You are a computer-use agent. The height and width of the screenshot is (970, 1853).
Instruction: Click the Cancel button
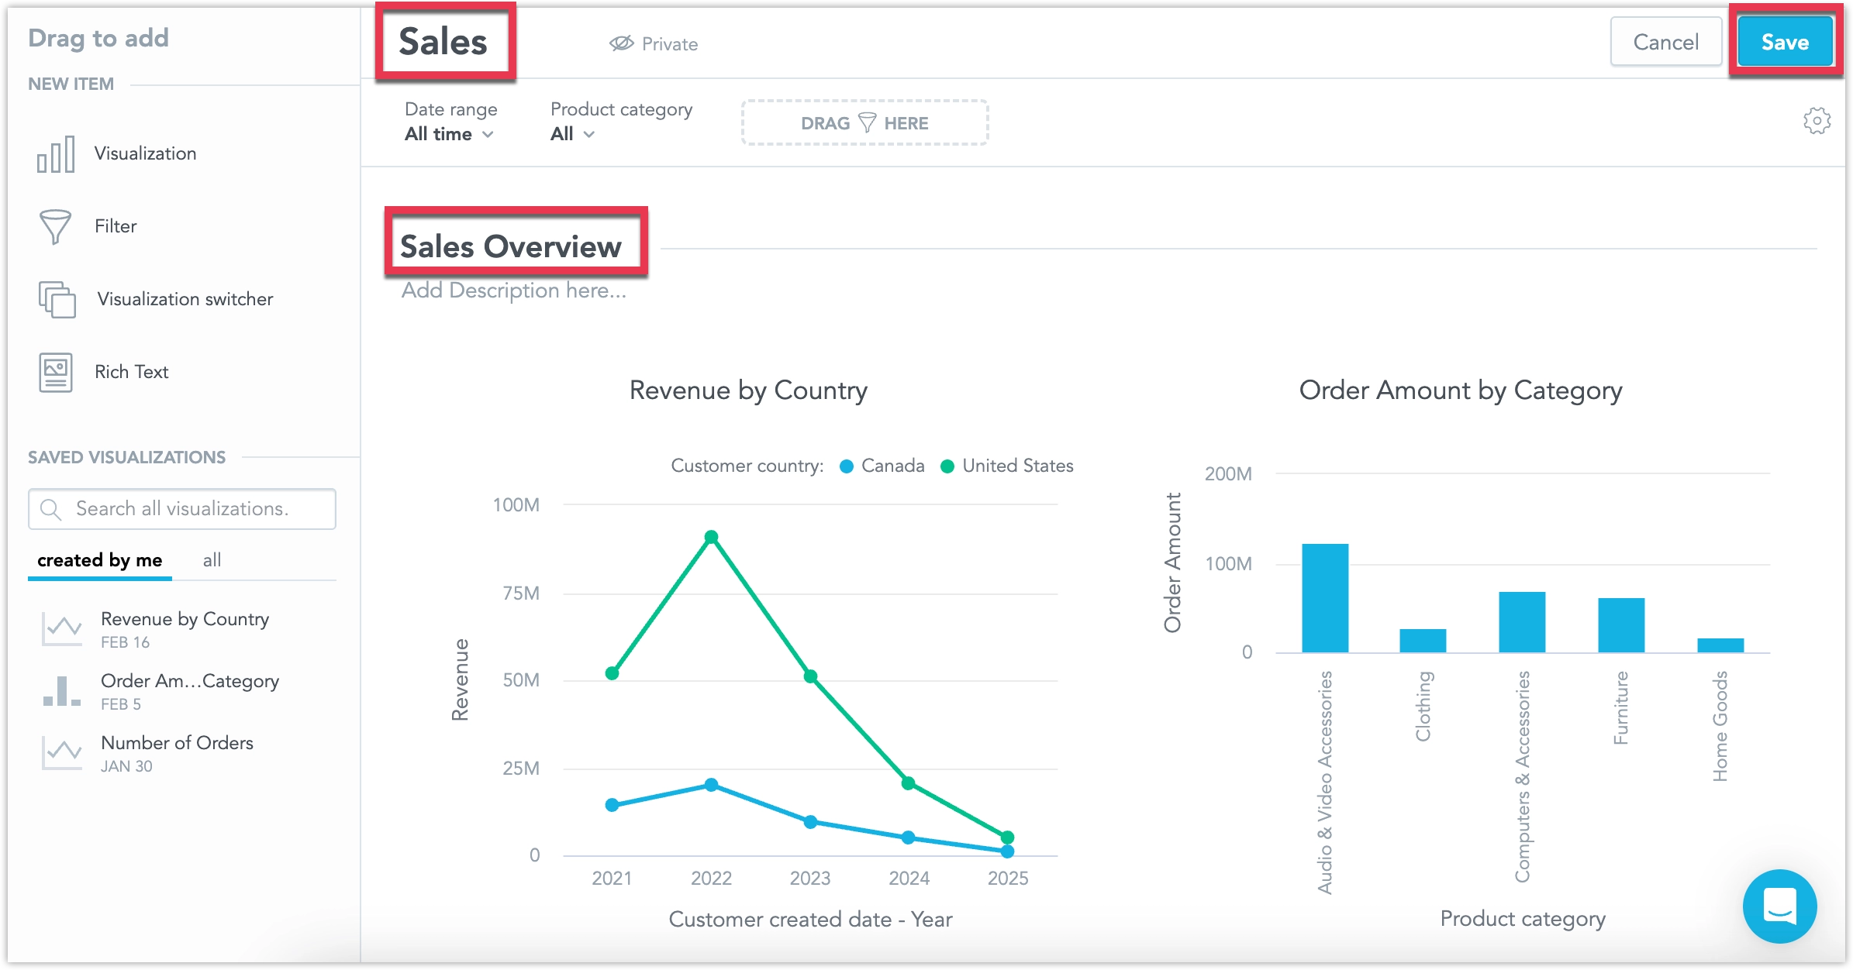[1665, 42]
